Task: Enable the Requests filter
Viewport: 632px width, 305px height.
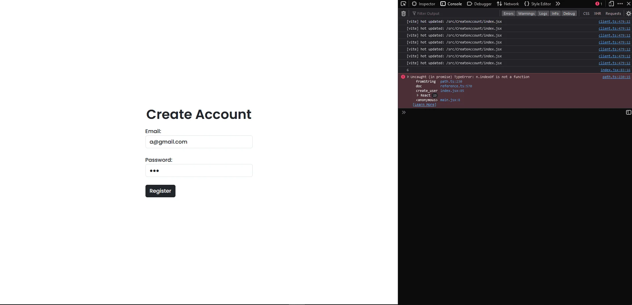Action: tap(613, 14)
